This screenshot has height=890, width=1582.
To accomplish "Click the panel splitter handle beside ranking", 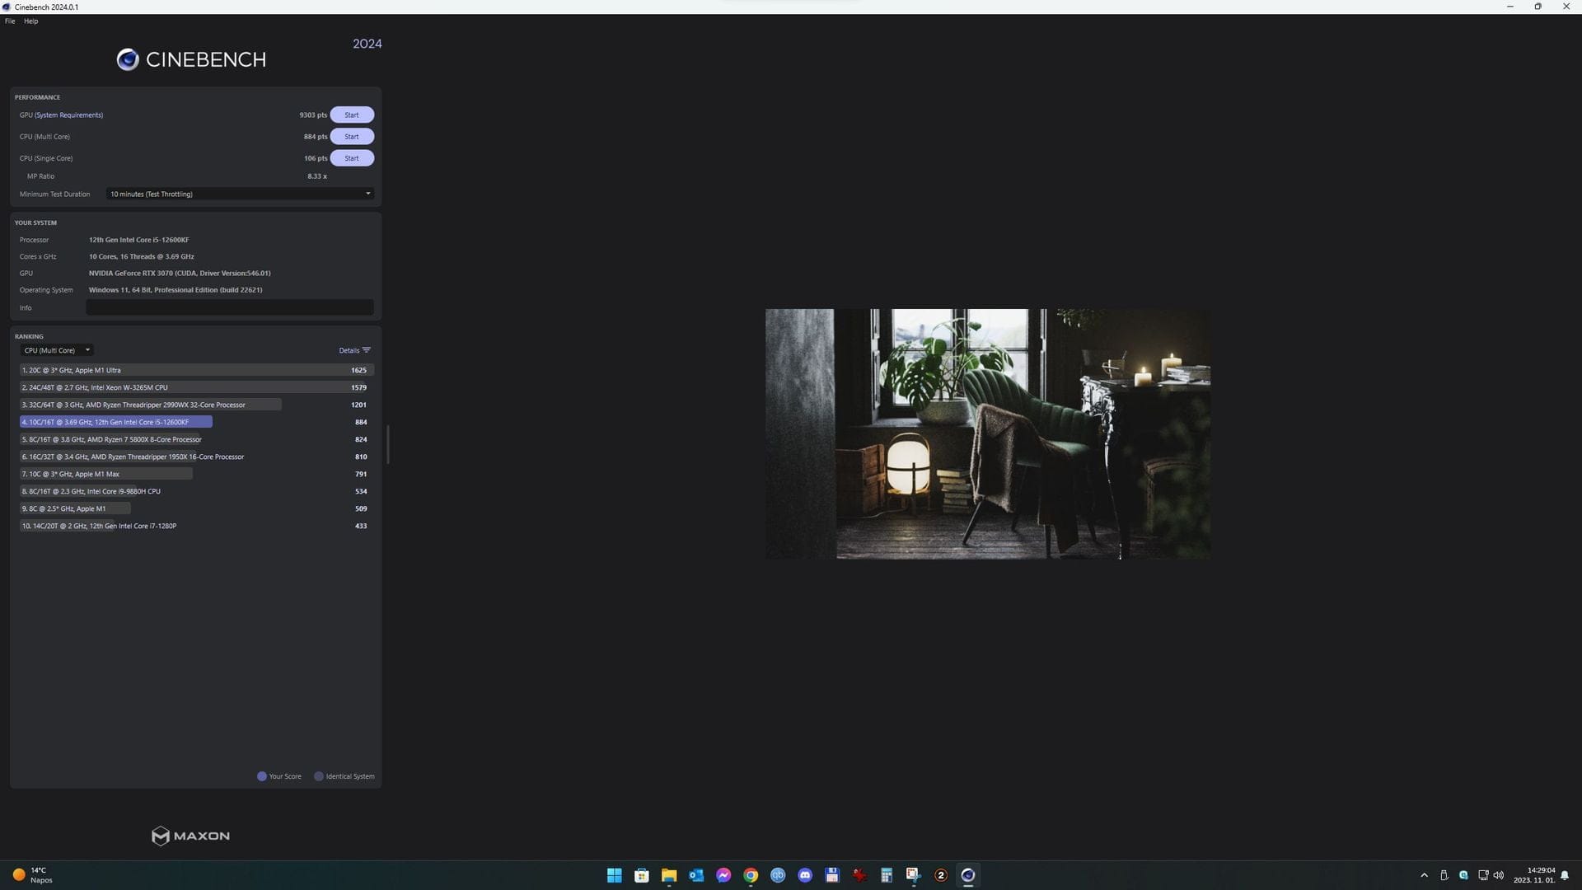I will tap(387, 444).
